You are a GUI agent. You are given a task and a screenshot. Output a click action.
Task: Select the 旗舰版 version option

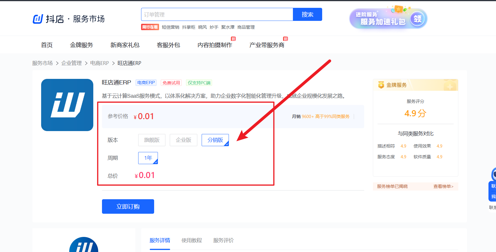[152, 140]
